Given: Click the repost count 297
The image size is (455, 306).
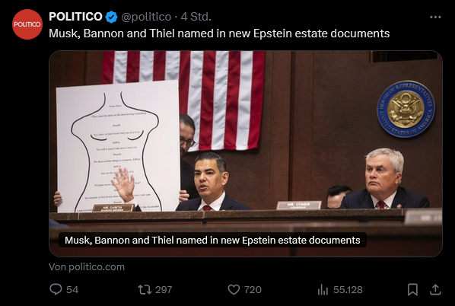Looking at the screenshot, I should tap(164, 290).
